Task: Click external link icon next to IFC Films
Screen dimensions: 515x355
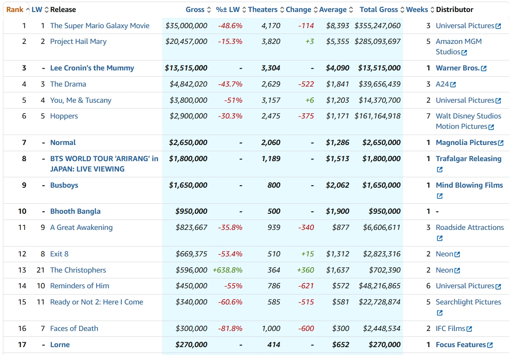Action: point(469,329)
